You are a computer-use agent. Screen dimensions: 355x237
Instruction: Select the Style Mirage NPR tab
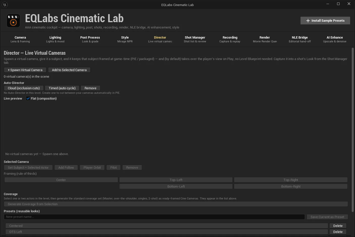[125, 39]
